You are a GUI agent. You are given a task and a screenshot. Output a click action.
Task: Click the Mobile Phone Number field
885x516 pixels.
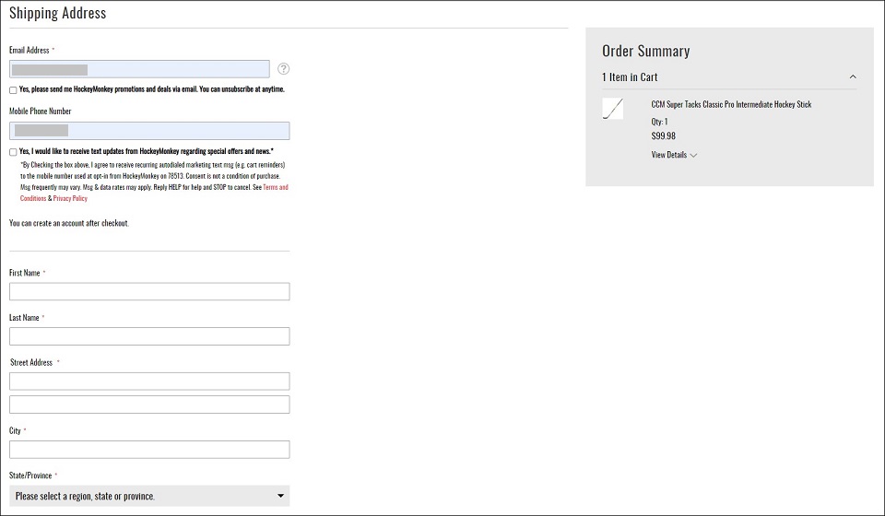(x=149, y=131)
